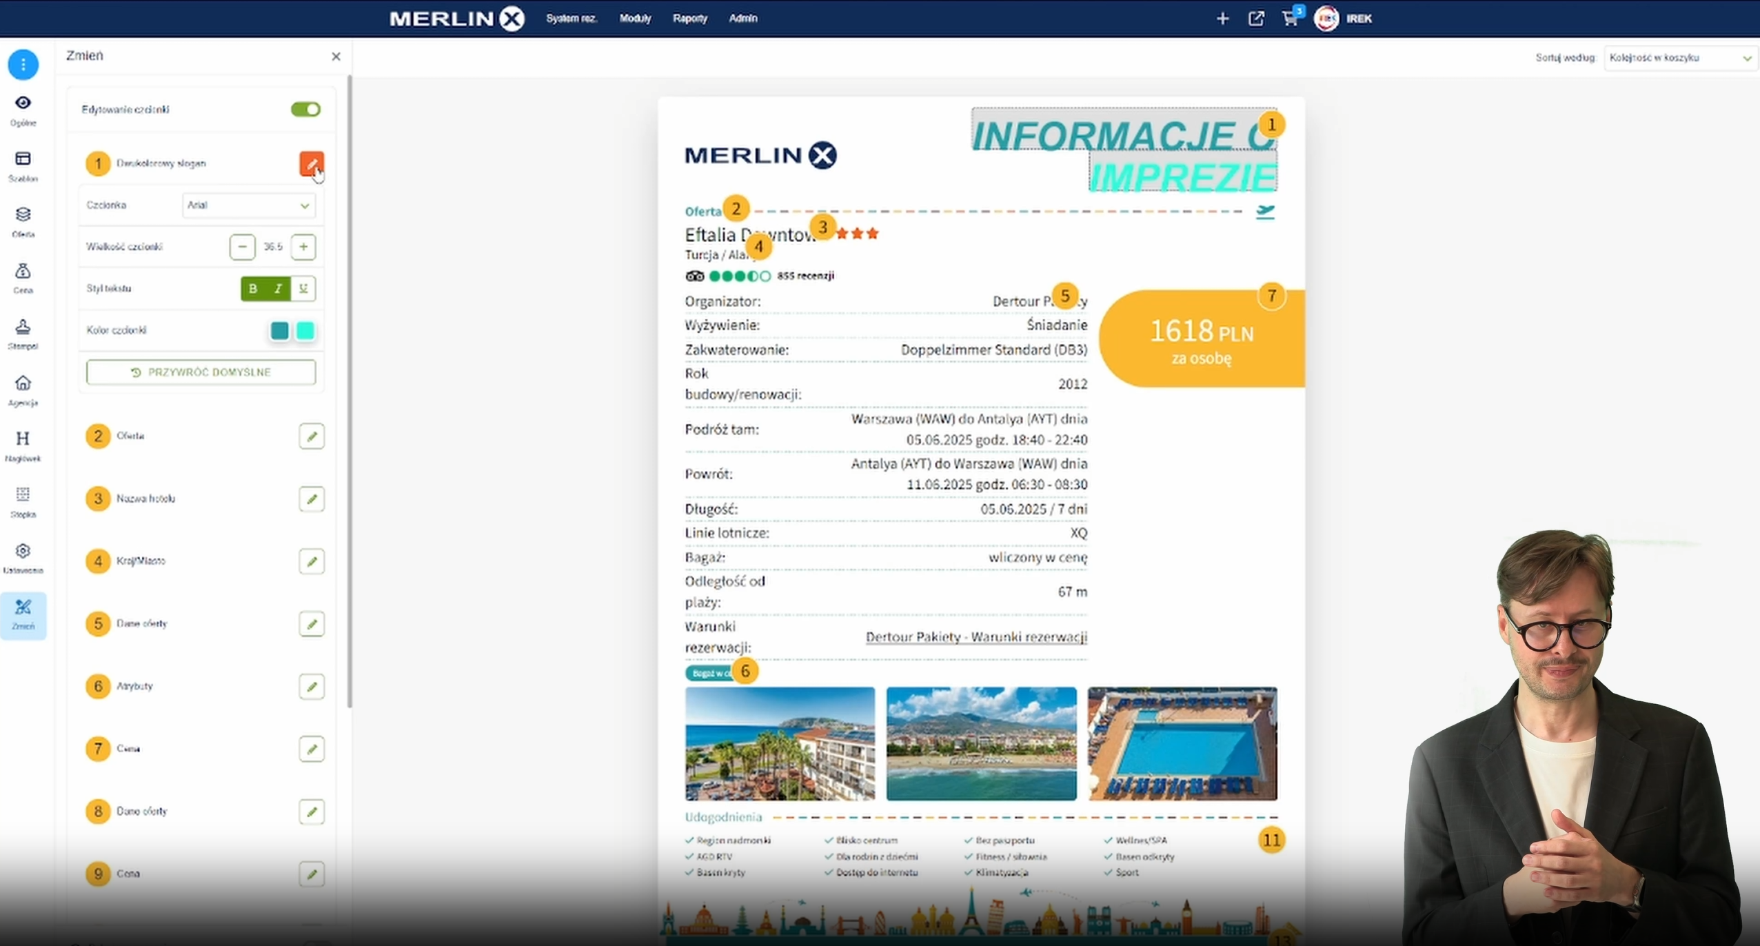Click the Nazwa hotelu list label
Viewport: 1760px width, 946px height.
point(145,499)
